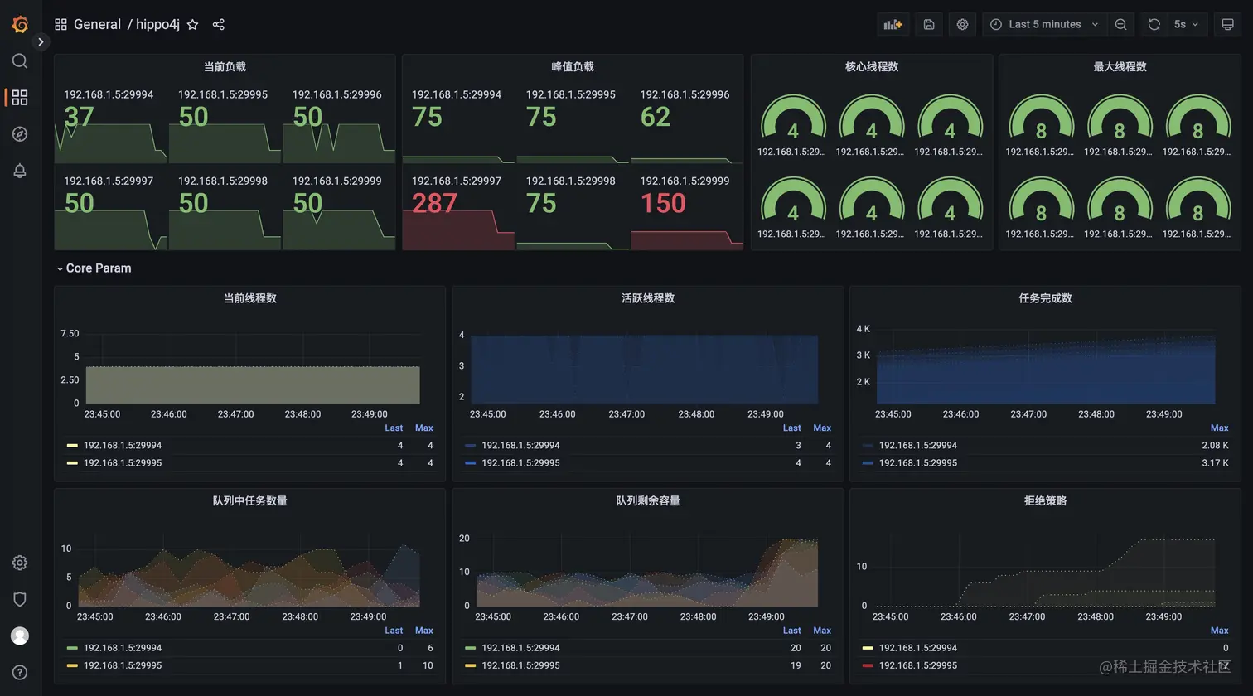Expand the sidebar with the arrow toggle
The width and height of the screenshot is (1253, 696).
tap(41, 41)
